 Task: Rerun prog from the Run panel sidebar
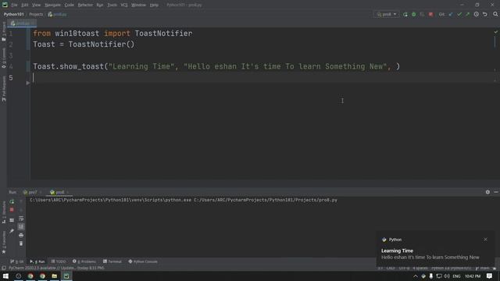(12, 201)
